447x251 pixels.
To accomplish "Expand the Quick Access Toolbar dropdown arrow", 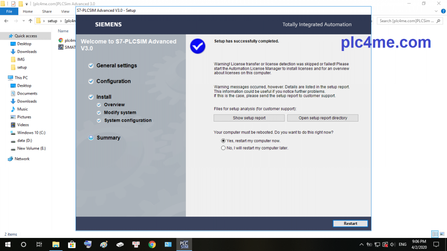I will click(27, 3).
